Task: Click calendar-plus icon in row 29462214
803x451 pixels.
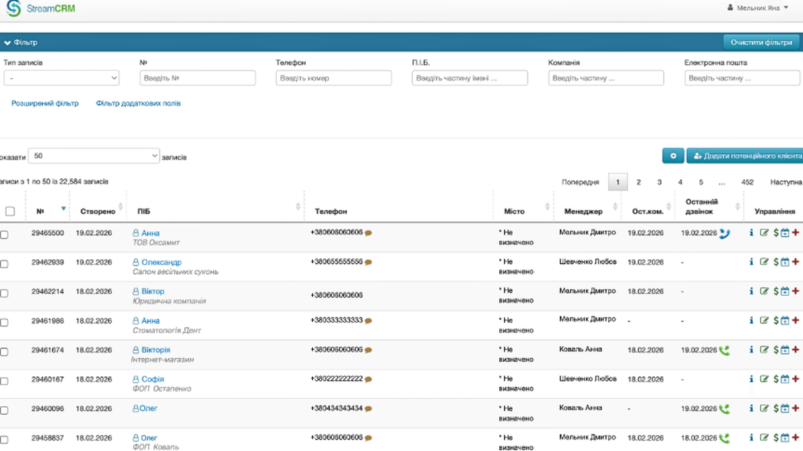Action: [x=785, y=291]
